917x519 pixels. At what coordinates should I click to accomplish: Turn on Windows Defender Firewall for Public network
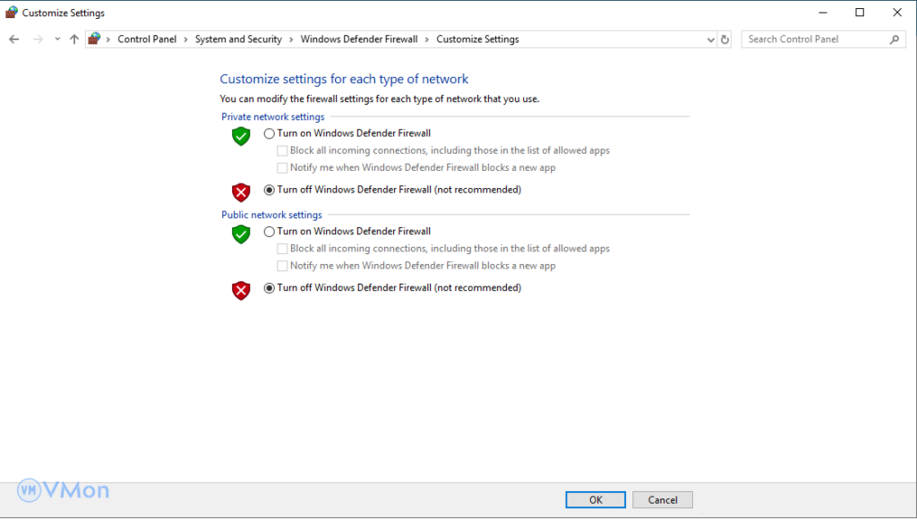coord(270,232)
